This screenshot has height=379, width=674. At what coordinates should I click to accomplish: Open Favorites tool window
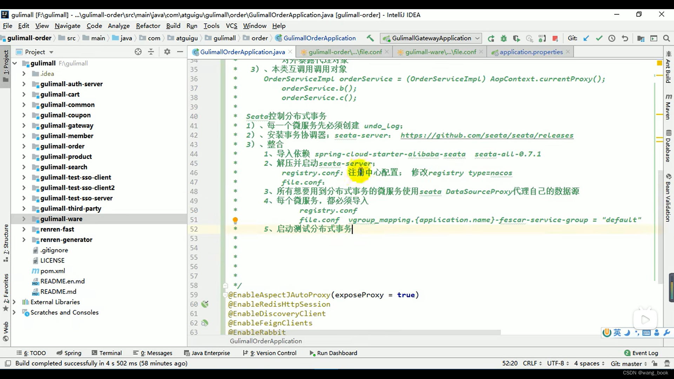tap(6, 292)
